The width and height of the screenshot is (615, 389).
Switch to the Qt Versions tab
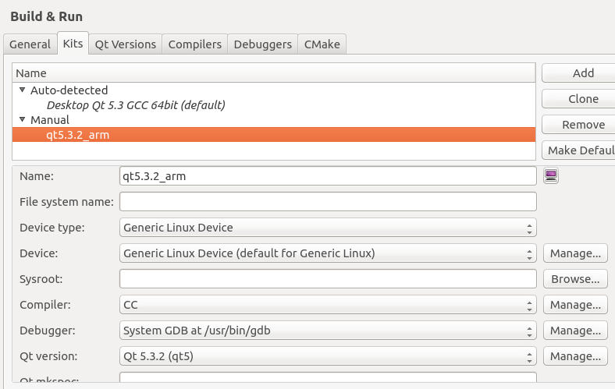coord(126,44)
